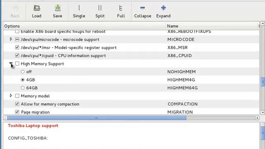265x149 pixels.
Task: Click the COMPACTION name cell
Action: click(183, 104)
